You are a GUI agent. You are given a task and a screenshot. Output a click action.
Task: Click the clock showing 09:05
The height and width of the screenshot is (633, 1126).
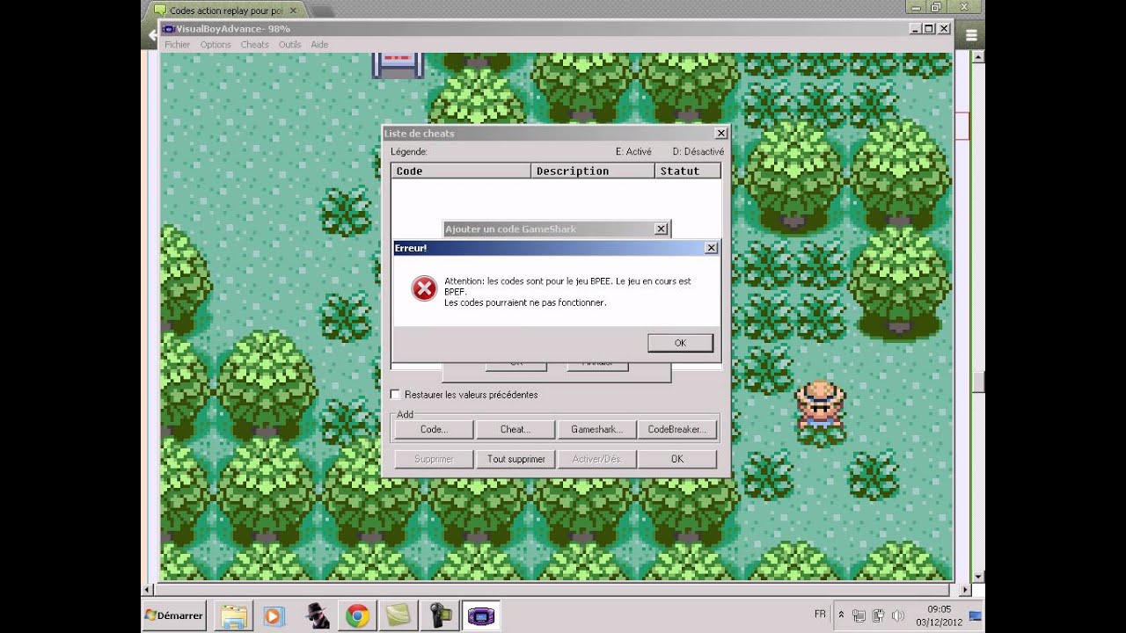coord(940,609)
